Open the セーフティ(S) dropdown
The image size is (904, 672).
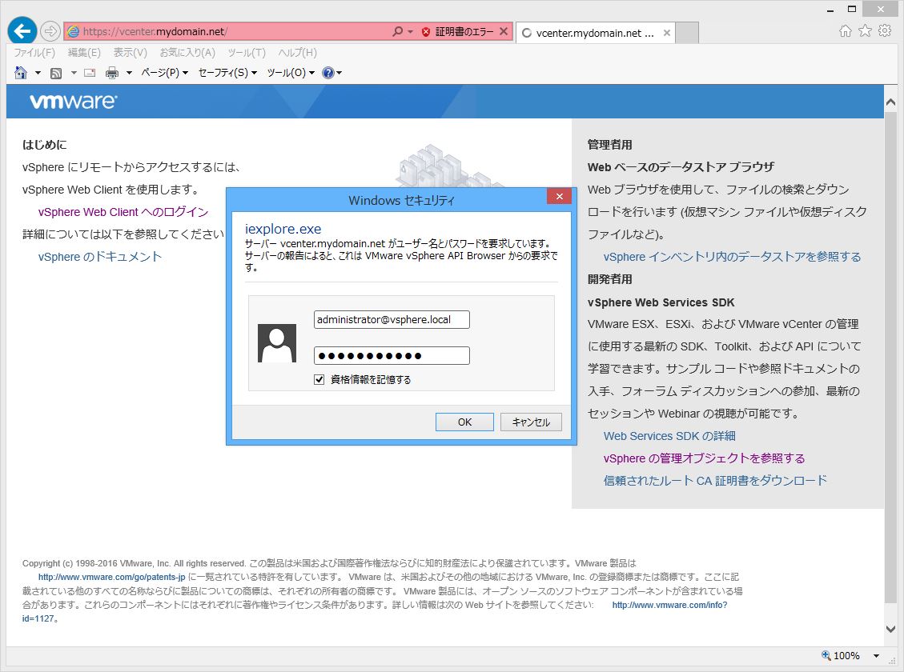point(227,73)
